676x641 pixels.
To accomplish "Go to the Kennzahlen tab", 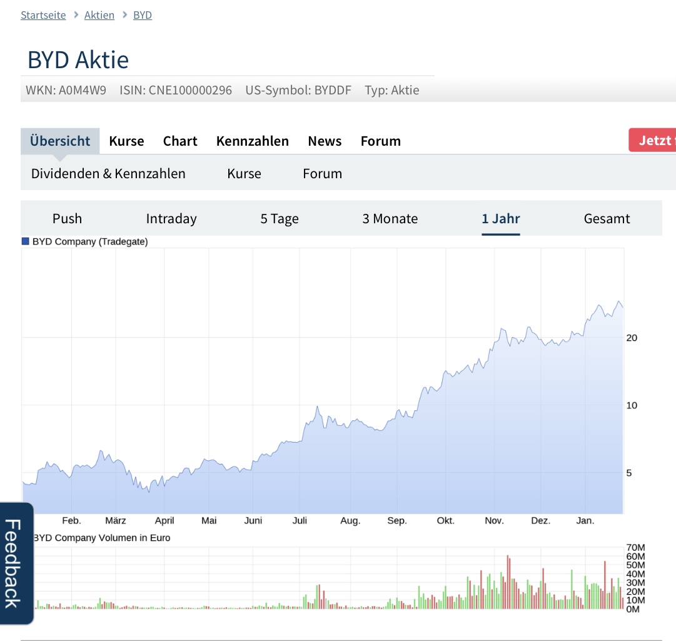I will point(253,141).
